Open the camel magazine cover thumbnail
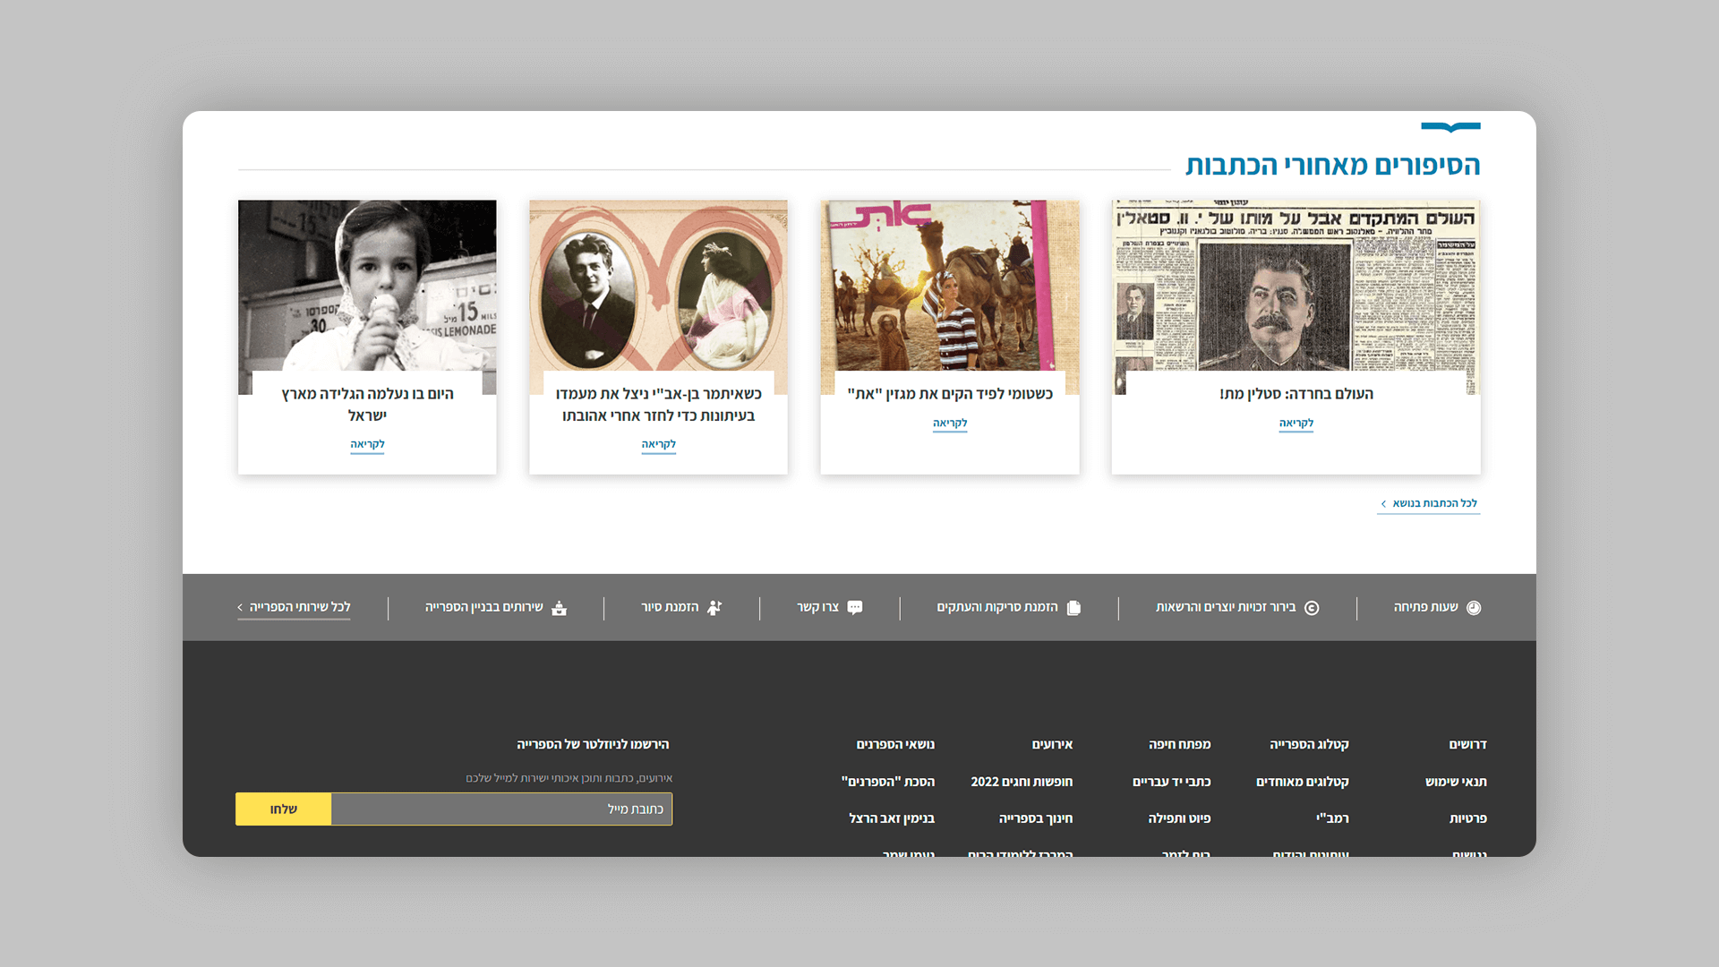 tap(949, 287)
